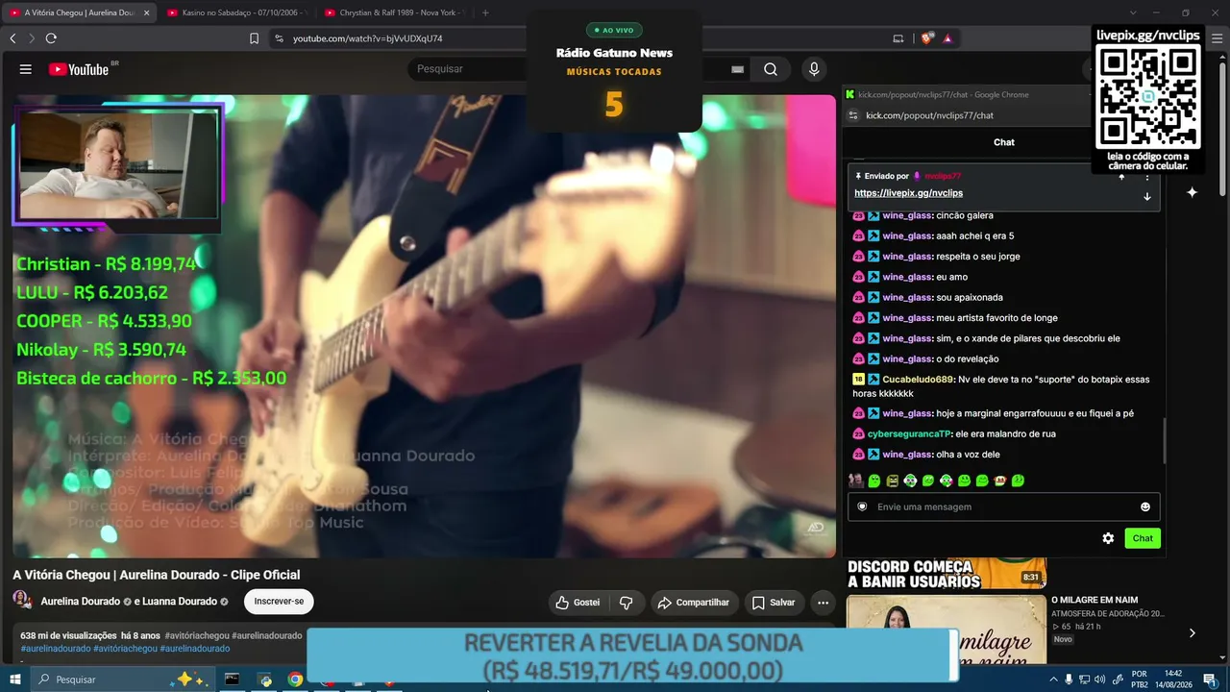The image size is (1230, 692).
Task: Open Kick chat settings gear
Action: pos(1108,538)
